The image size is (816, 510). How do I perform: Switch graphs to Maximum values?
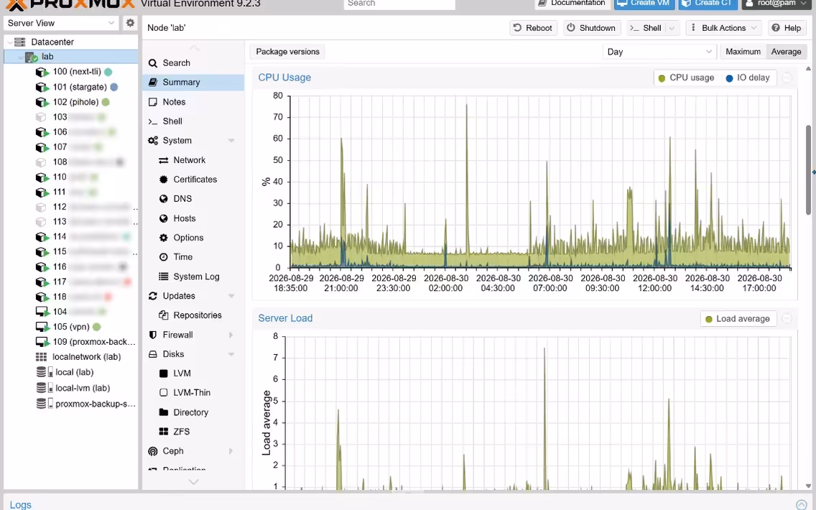743,52
